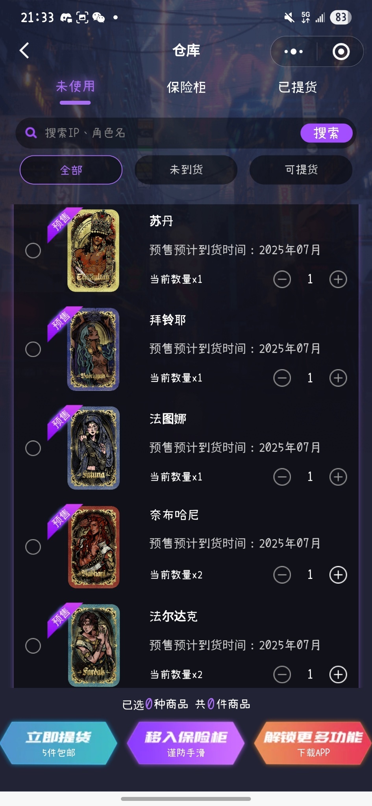Increase quantity for 苏丹 with plus icon
The image size is (372, 806).
338,279
